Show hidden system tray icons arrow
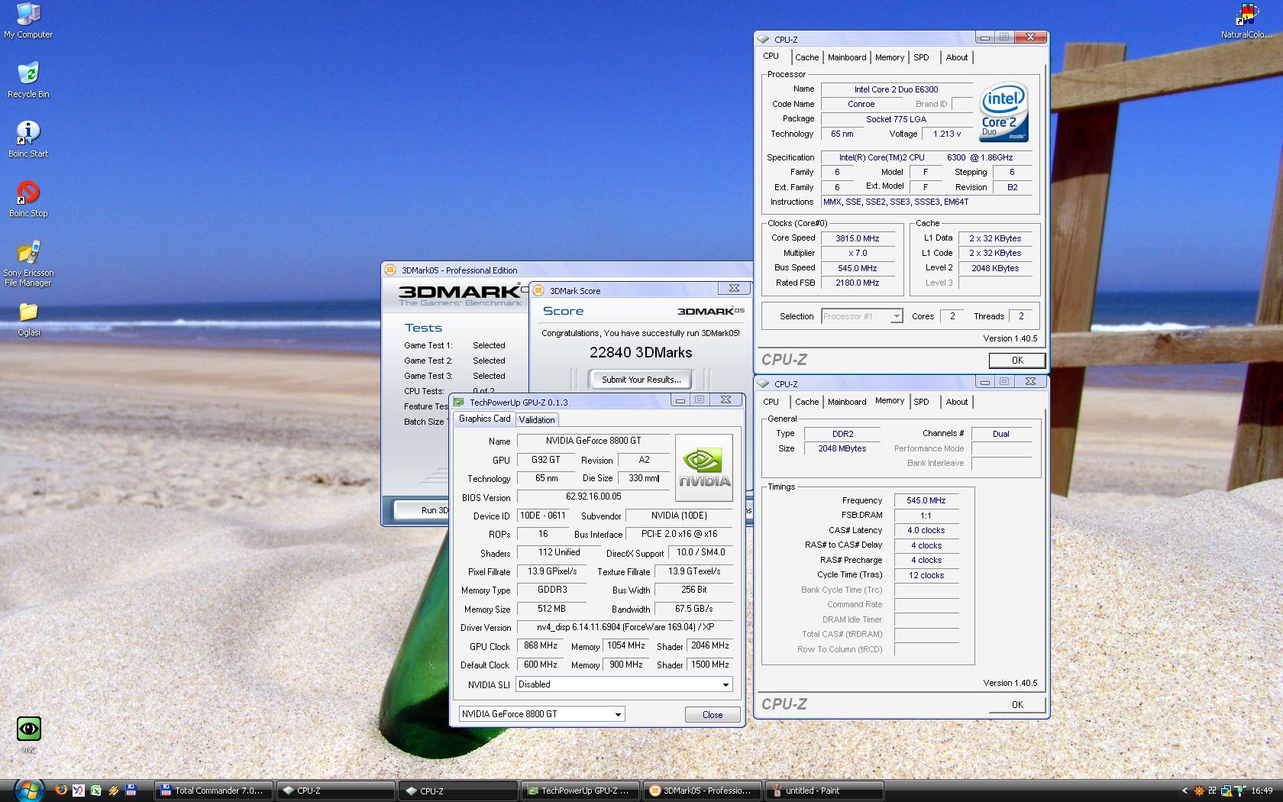1283x802 pixels. [x=1184, y=791]
